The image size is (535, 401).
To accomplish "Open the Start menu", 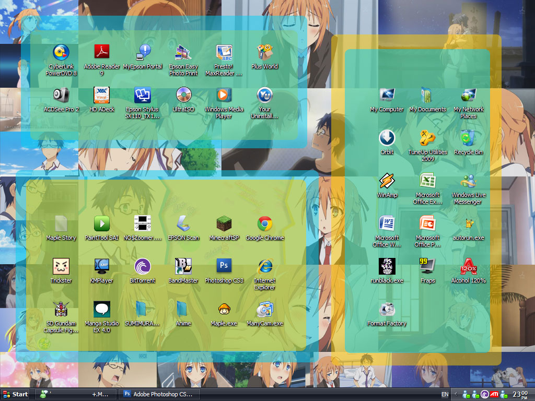I will click(x=15, y=394).
